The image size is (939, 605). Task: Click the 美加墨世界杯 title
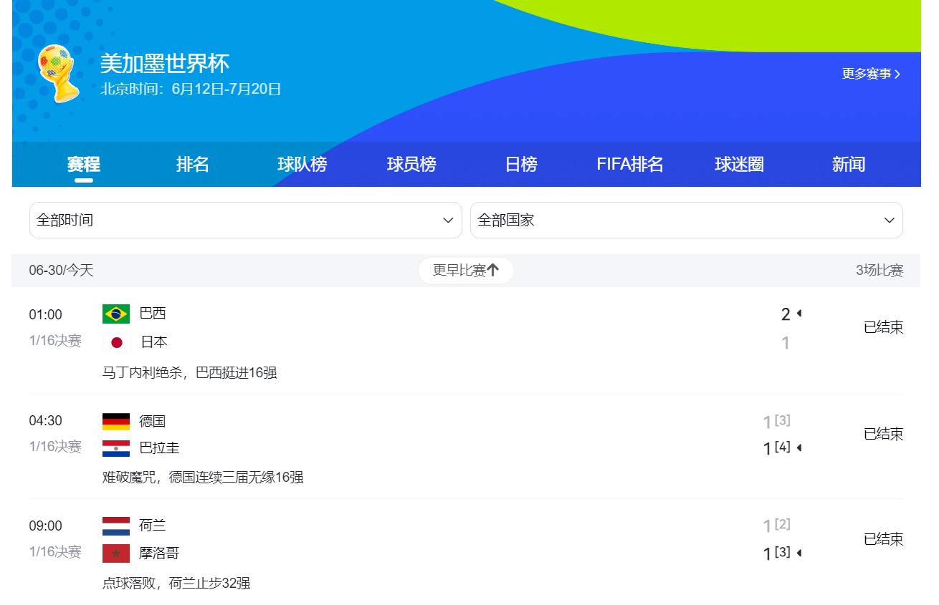point(165,64)
